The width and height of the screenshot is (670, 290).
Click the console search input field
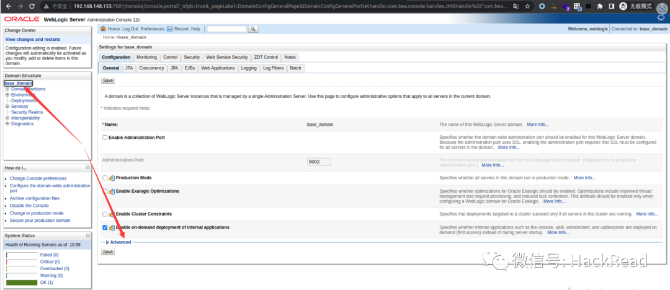tap(227, 29)
